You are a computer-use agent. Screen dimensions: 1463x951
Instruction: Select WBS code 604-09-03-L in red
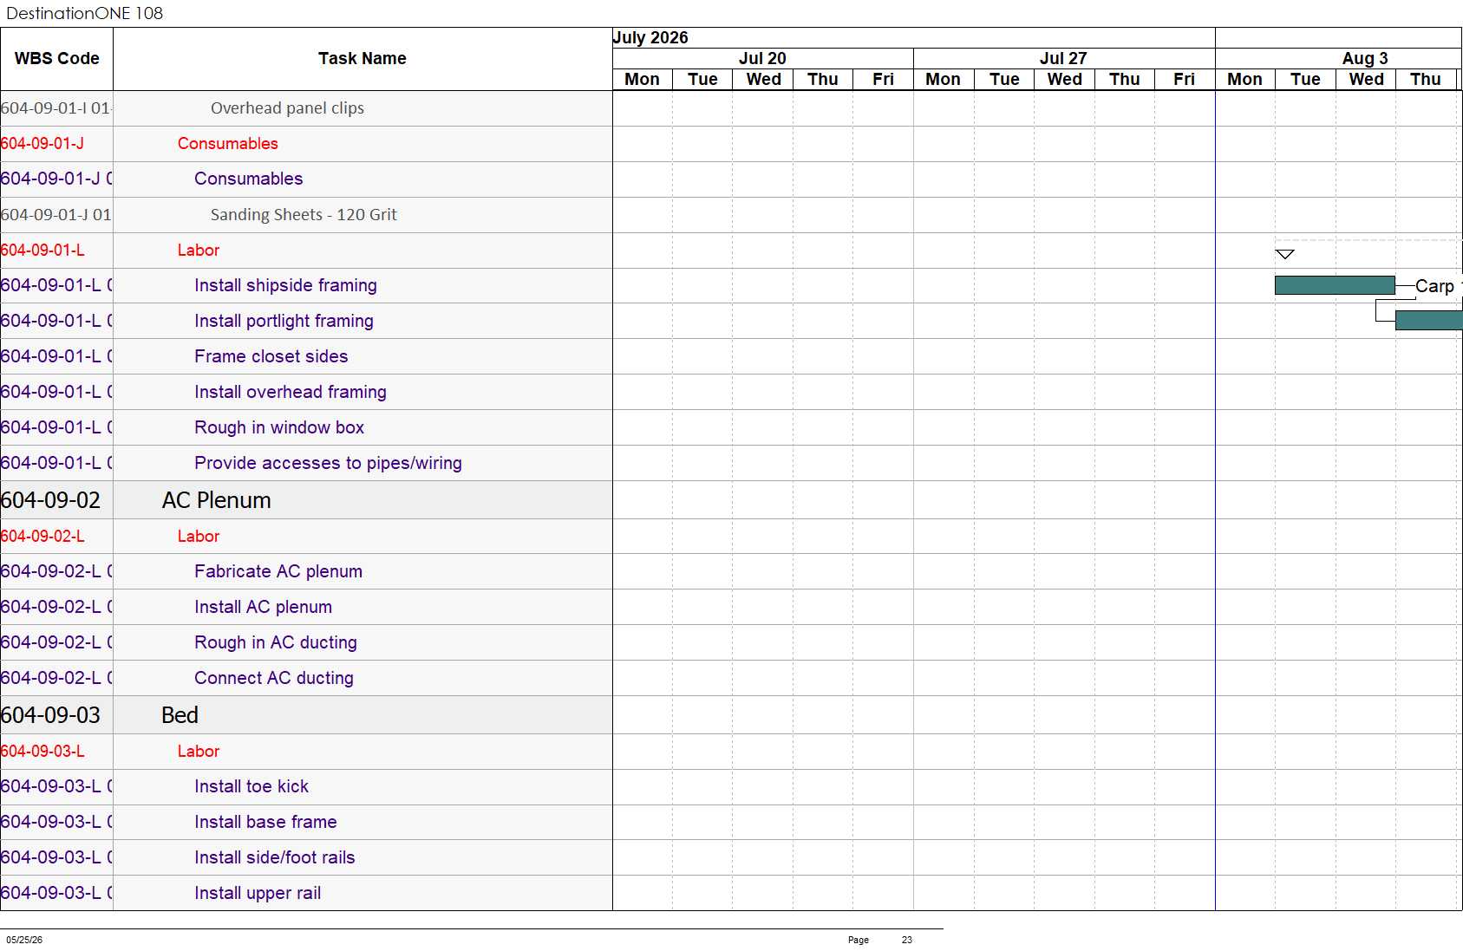point(42,752)
